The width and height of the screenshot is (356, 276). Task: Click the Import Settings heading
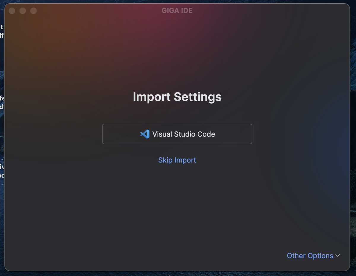tap(177, 97)
